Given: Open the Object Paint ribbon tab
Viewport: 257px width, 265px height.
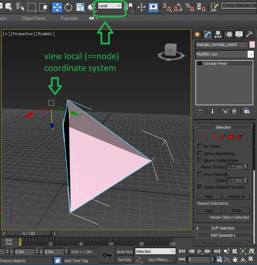Looking at the screenshot, I should pyautogui.click(x=33, y=18).
